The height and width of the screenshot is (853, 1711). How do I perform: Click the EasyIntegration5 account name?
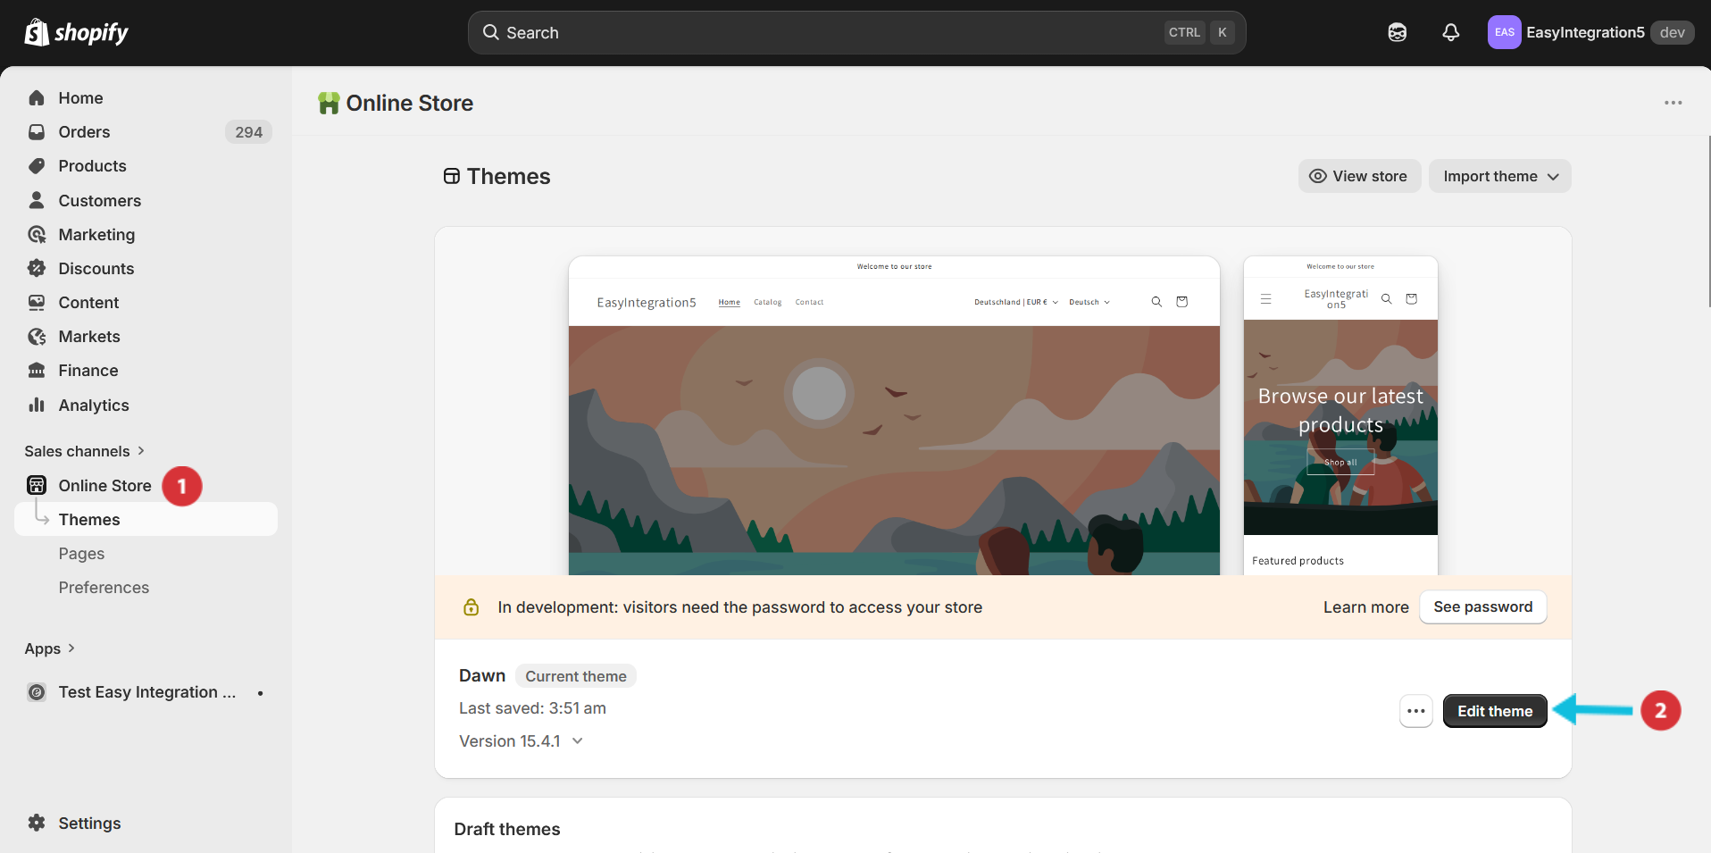[x=1585, y=32]
